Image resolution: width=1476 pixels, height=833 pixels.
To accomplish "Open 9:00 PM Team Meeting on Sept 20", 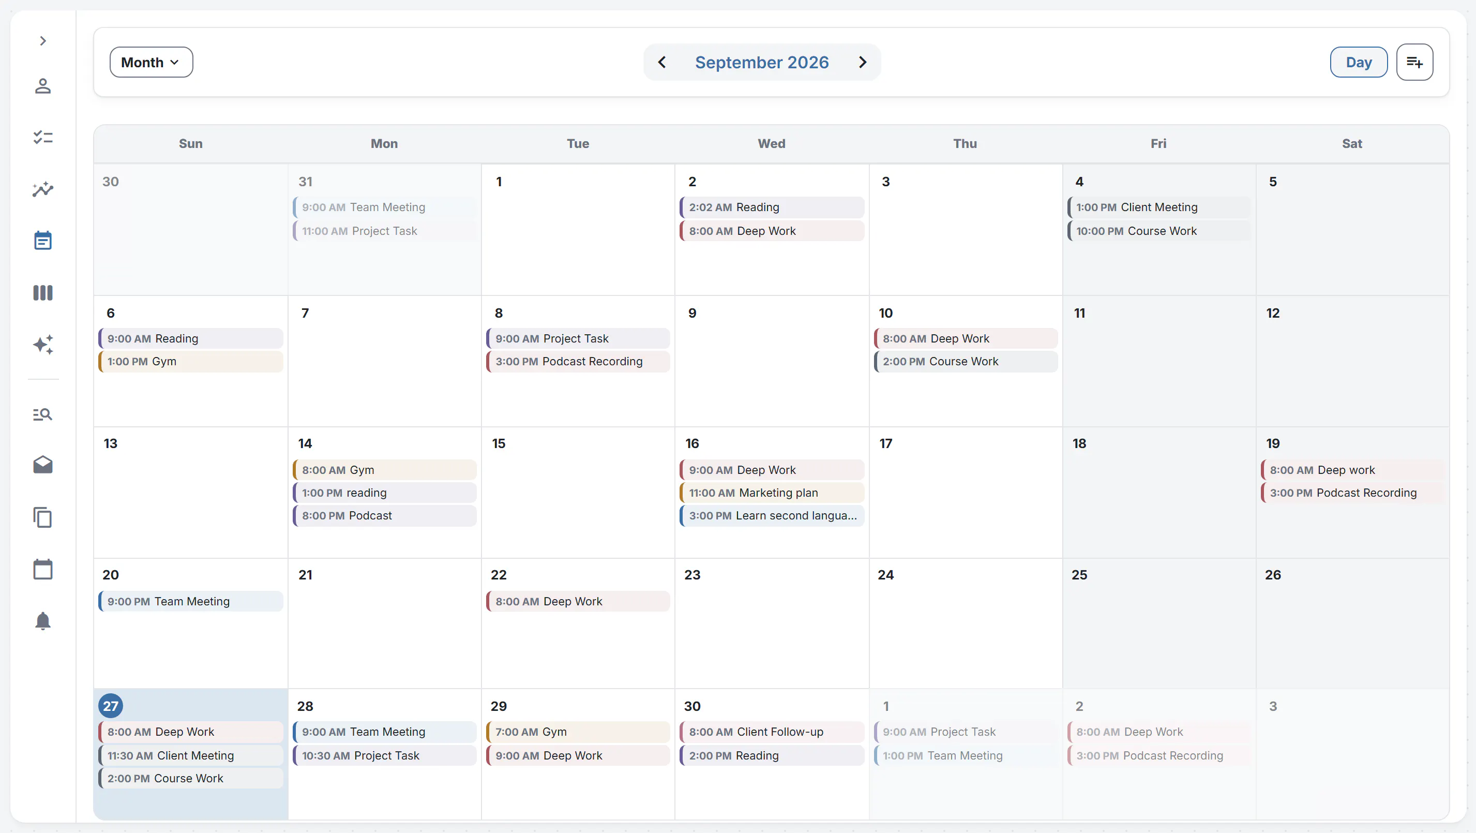I will (191, 601).
